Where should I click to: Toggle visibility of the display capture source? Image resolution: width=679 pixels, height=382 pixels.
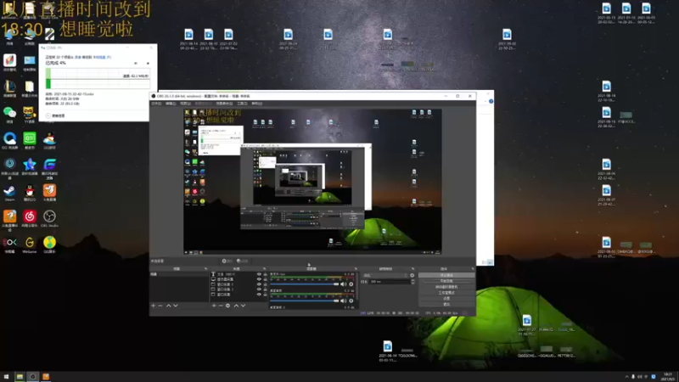point(259,279)
